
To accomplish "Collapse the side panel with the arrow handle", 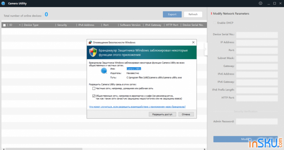I will point(206,49).
